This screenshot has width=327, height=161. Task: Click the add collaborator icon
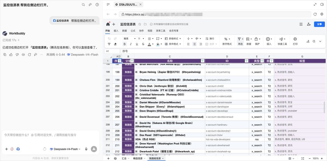pos(309,24)
